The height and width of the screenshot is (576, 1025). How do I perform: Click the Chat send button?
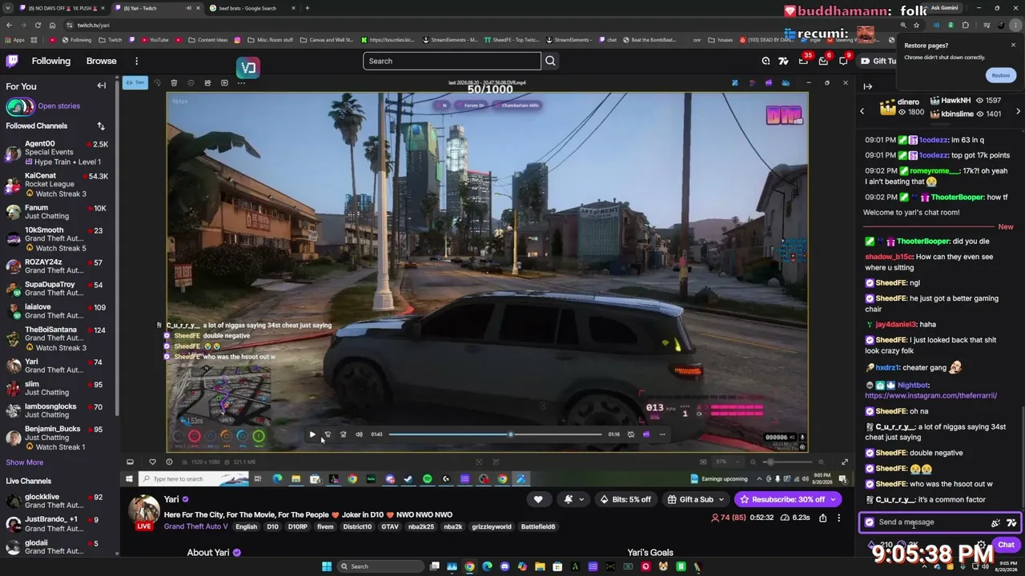coord(1006,545)
